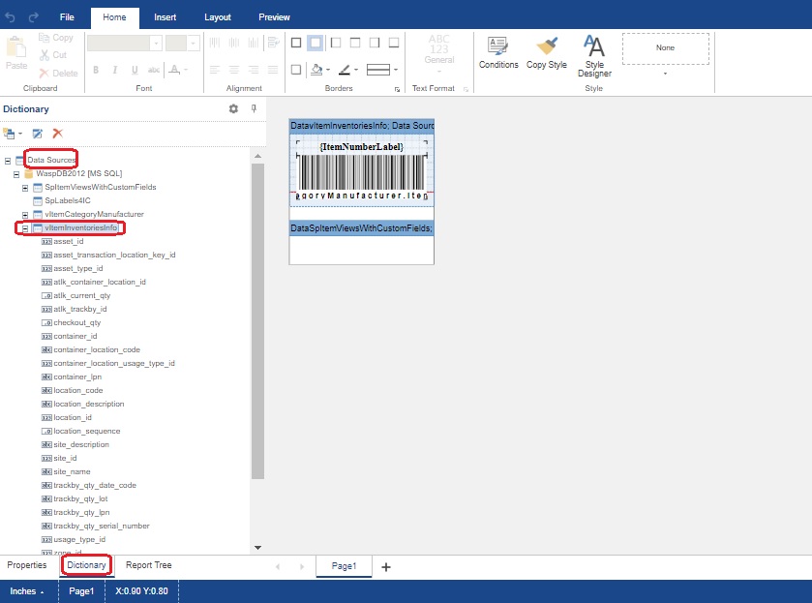This screenshot has height=603, width=812.
Task: Add a new page with plus button
Action: [x=386, y=567]
